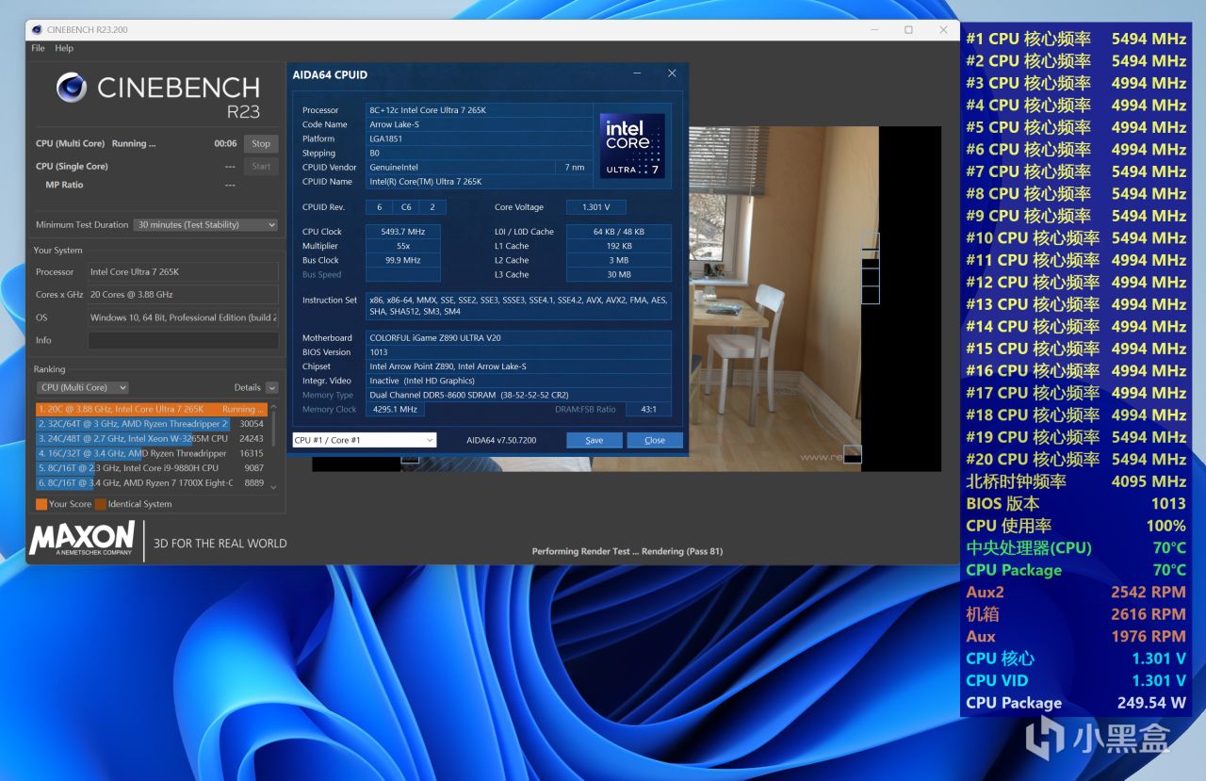Save the AIDA64 CPUID report
This screenshot has width=1206, height=781.
(x=595, y=440)
